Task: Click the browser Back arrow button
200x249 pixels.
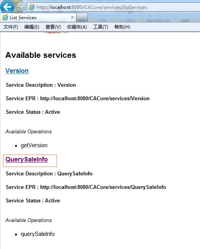Action: point(7,7)
